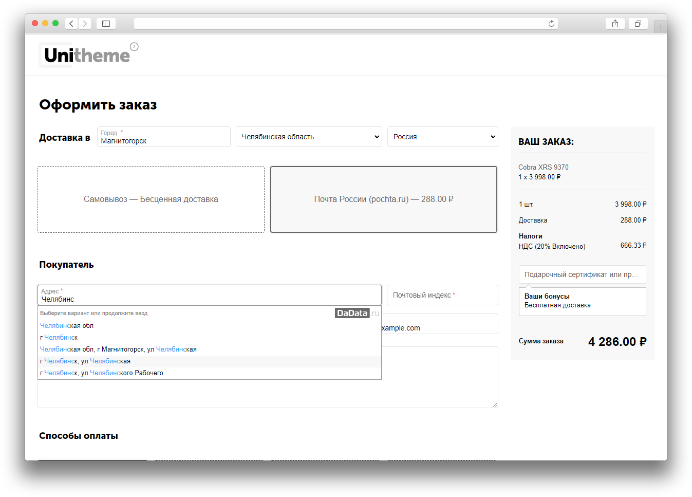Pick 'г Челябинск, ул Челябинского Рабочего' suggestion

(102, 373)
